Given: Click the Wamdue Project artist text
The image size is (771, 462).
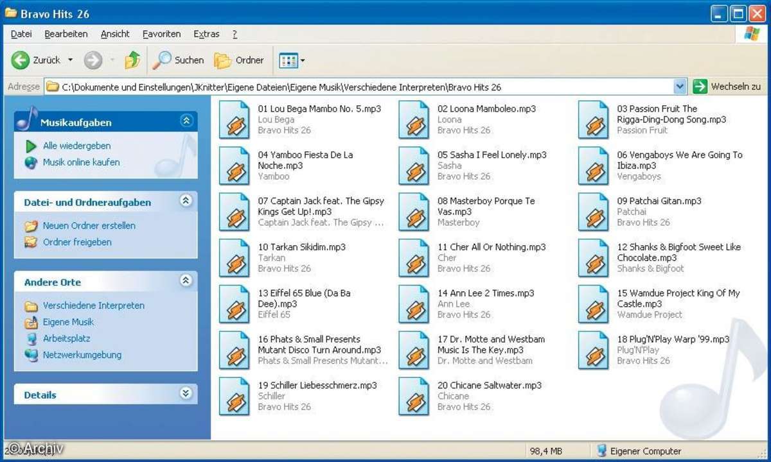Looking at the screenshot, I should (x=650, y=314).
